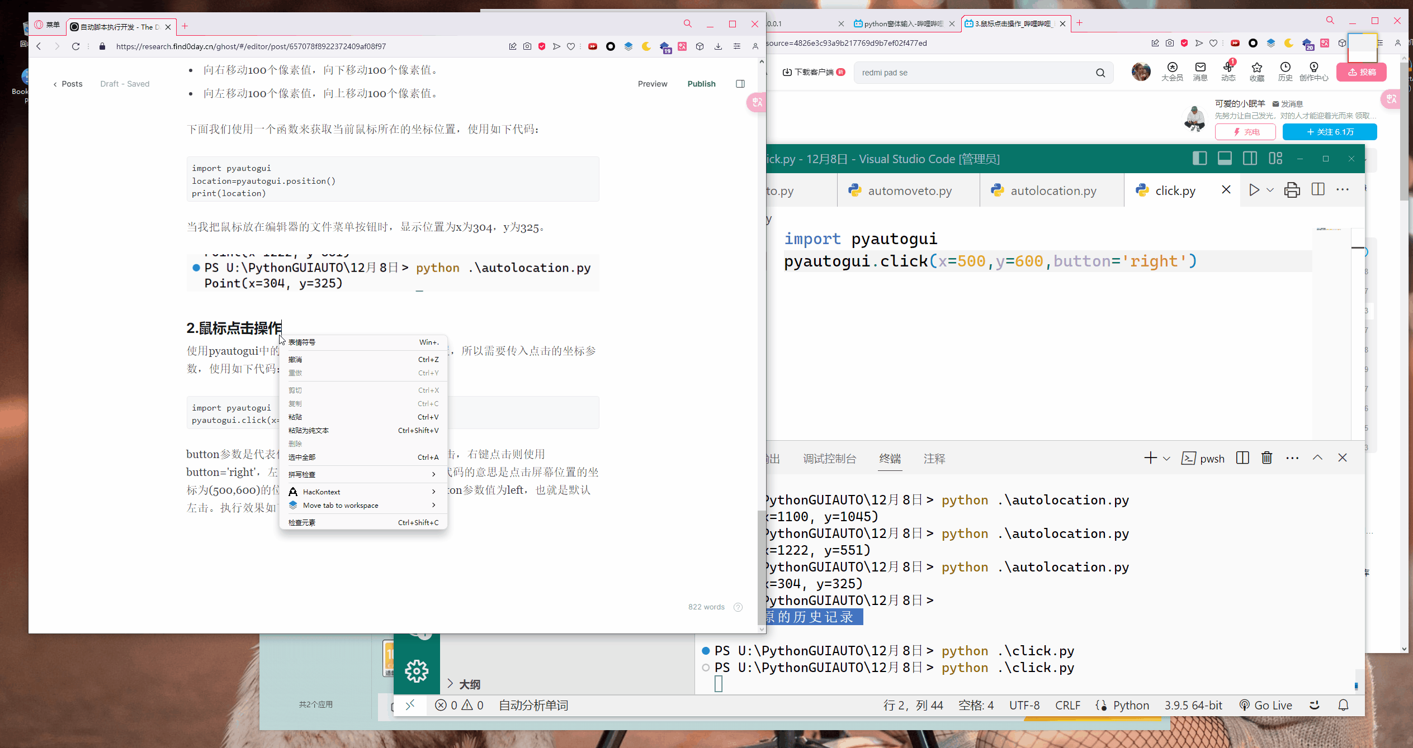Click Preview in the Ghost editor
Viewport: 1413px width, 748px height.
[653, 84]
